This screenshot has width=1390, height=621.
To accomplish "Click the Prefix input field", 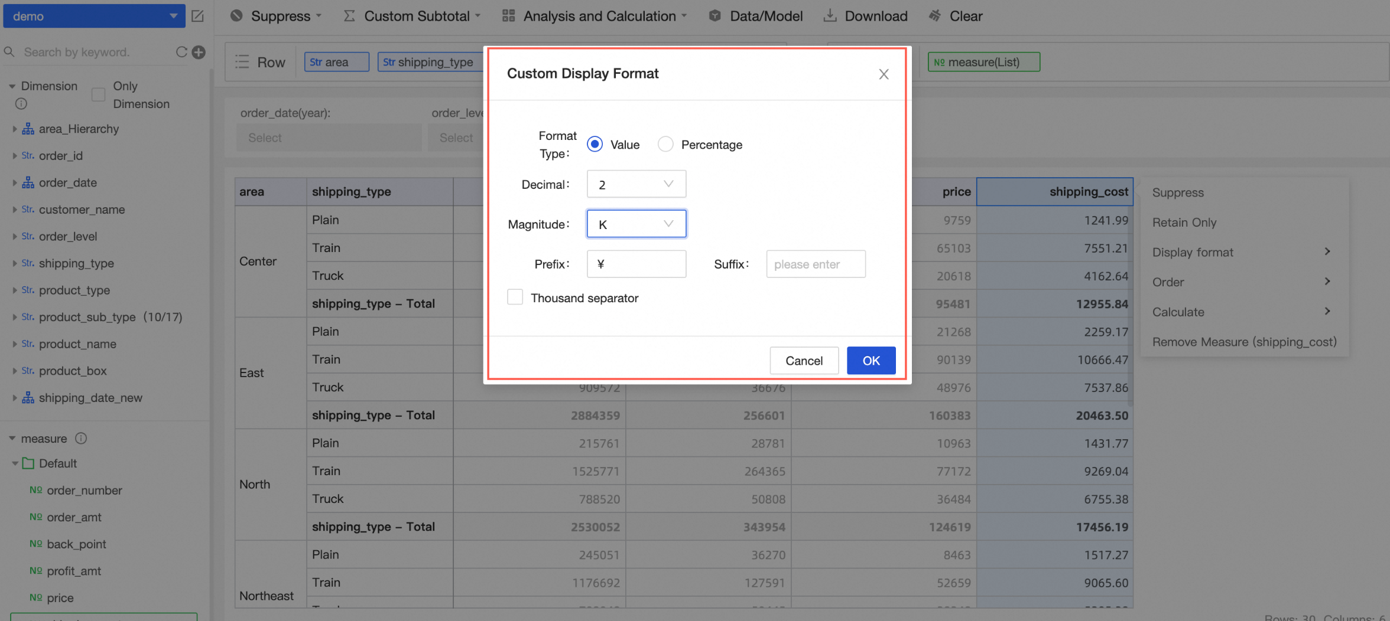I will [x=636, y=264].
